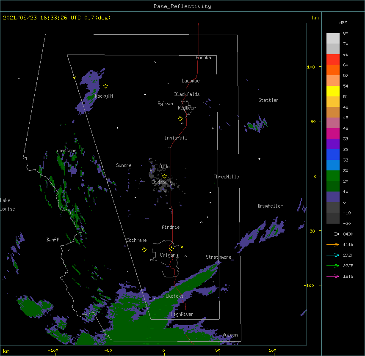Click the 18TS legend label
Viewport: 365px width, 356px height.
(348, 276)
